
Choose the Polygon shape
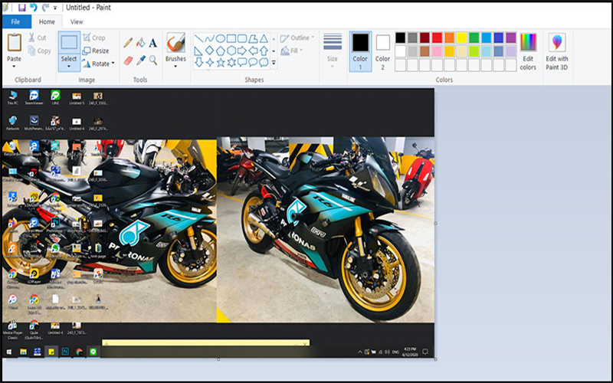click(254, 38)
